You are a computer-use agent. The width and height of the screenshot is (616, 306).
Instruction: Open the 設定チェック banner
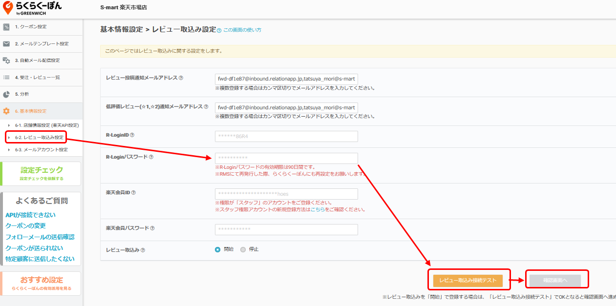(42, 173)
